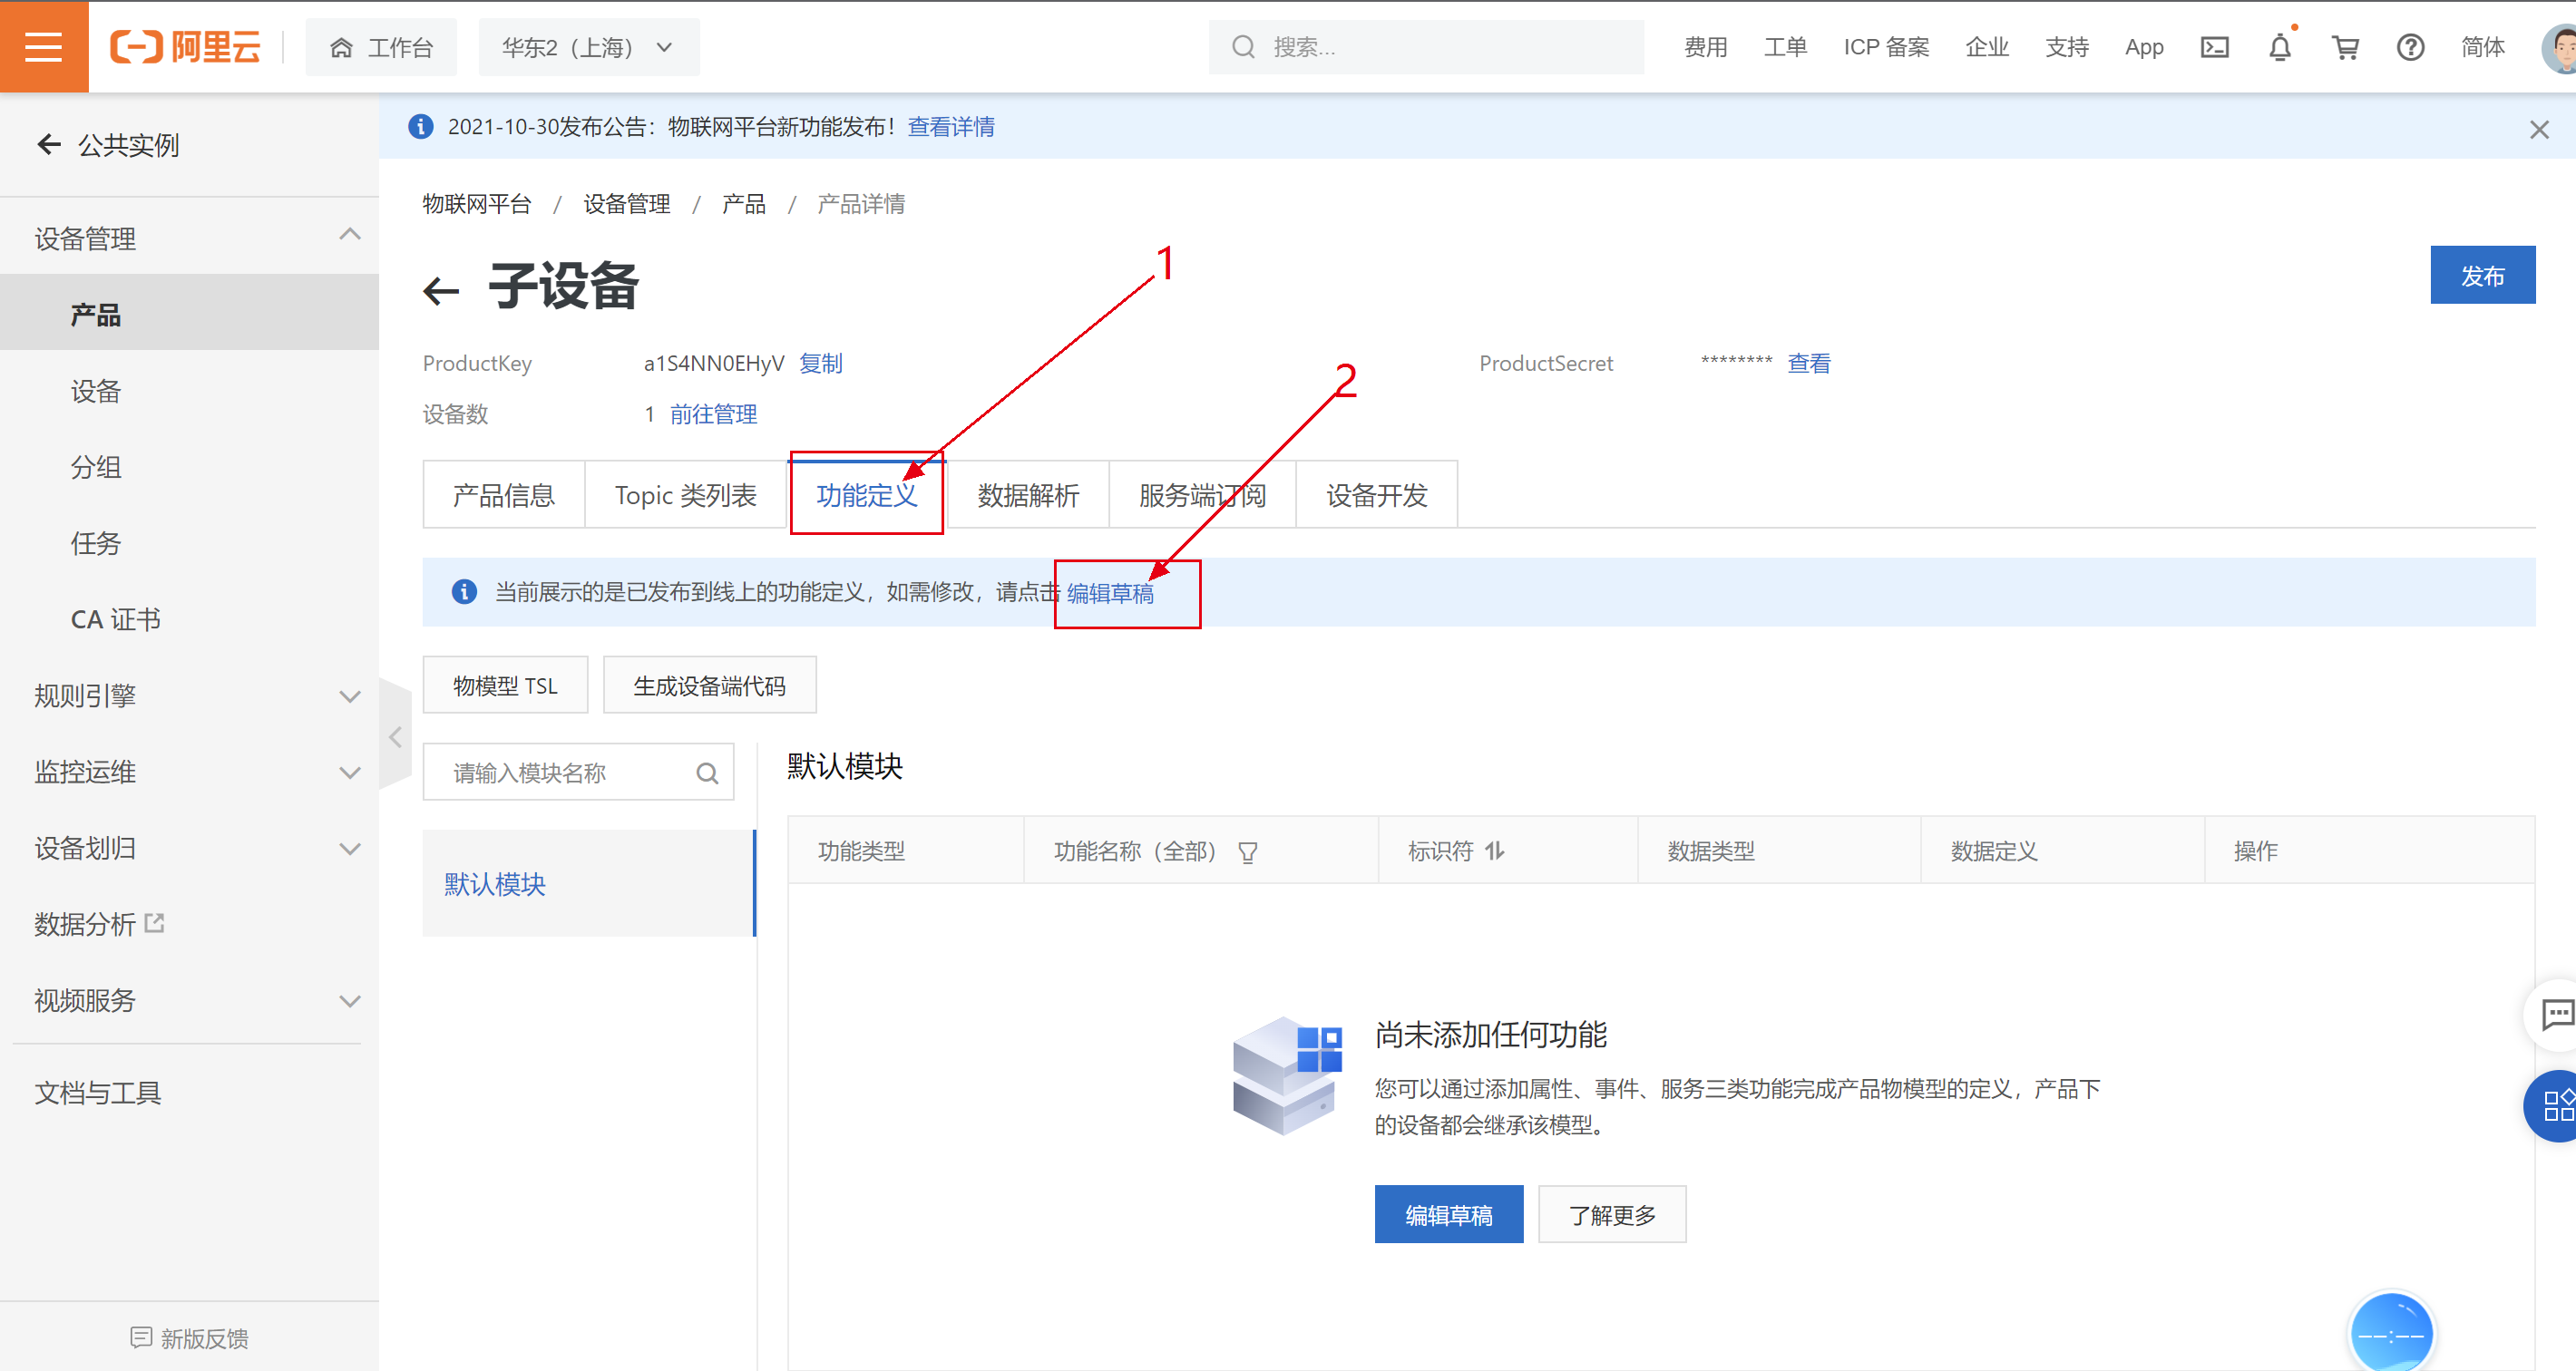Open the notification bell

[x=2279, y=47]
